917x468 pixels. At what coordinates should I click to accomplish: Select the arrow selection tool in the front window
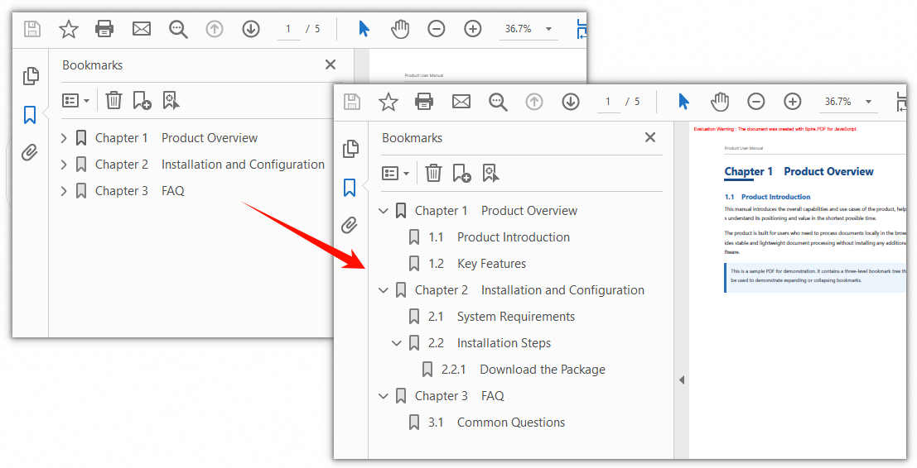[683, 102]
